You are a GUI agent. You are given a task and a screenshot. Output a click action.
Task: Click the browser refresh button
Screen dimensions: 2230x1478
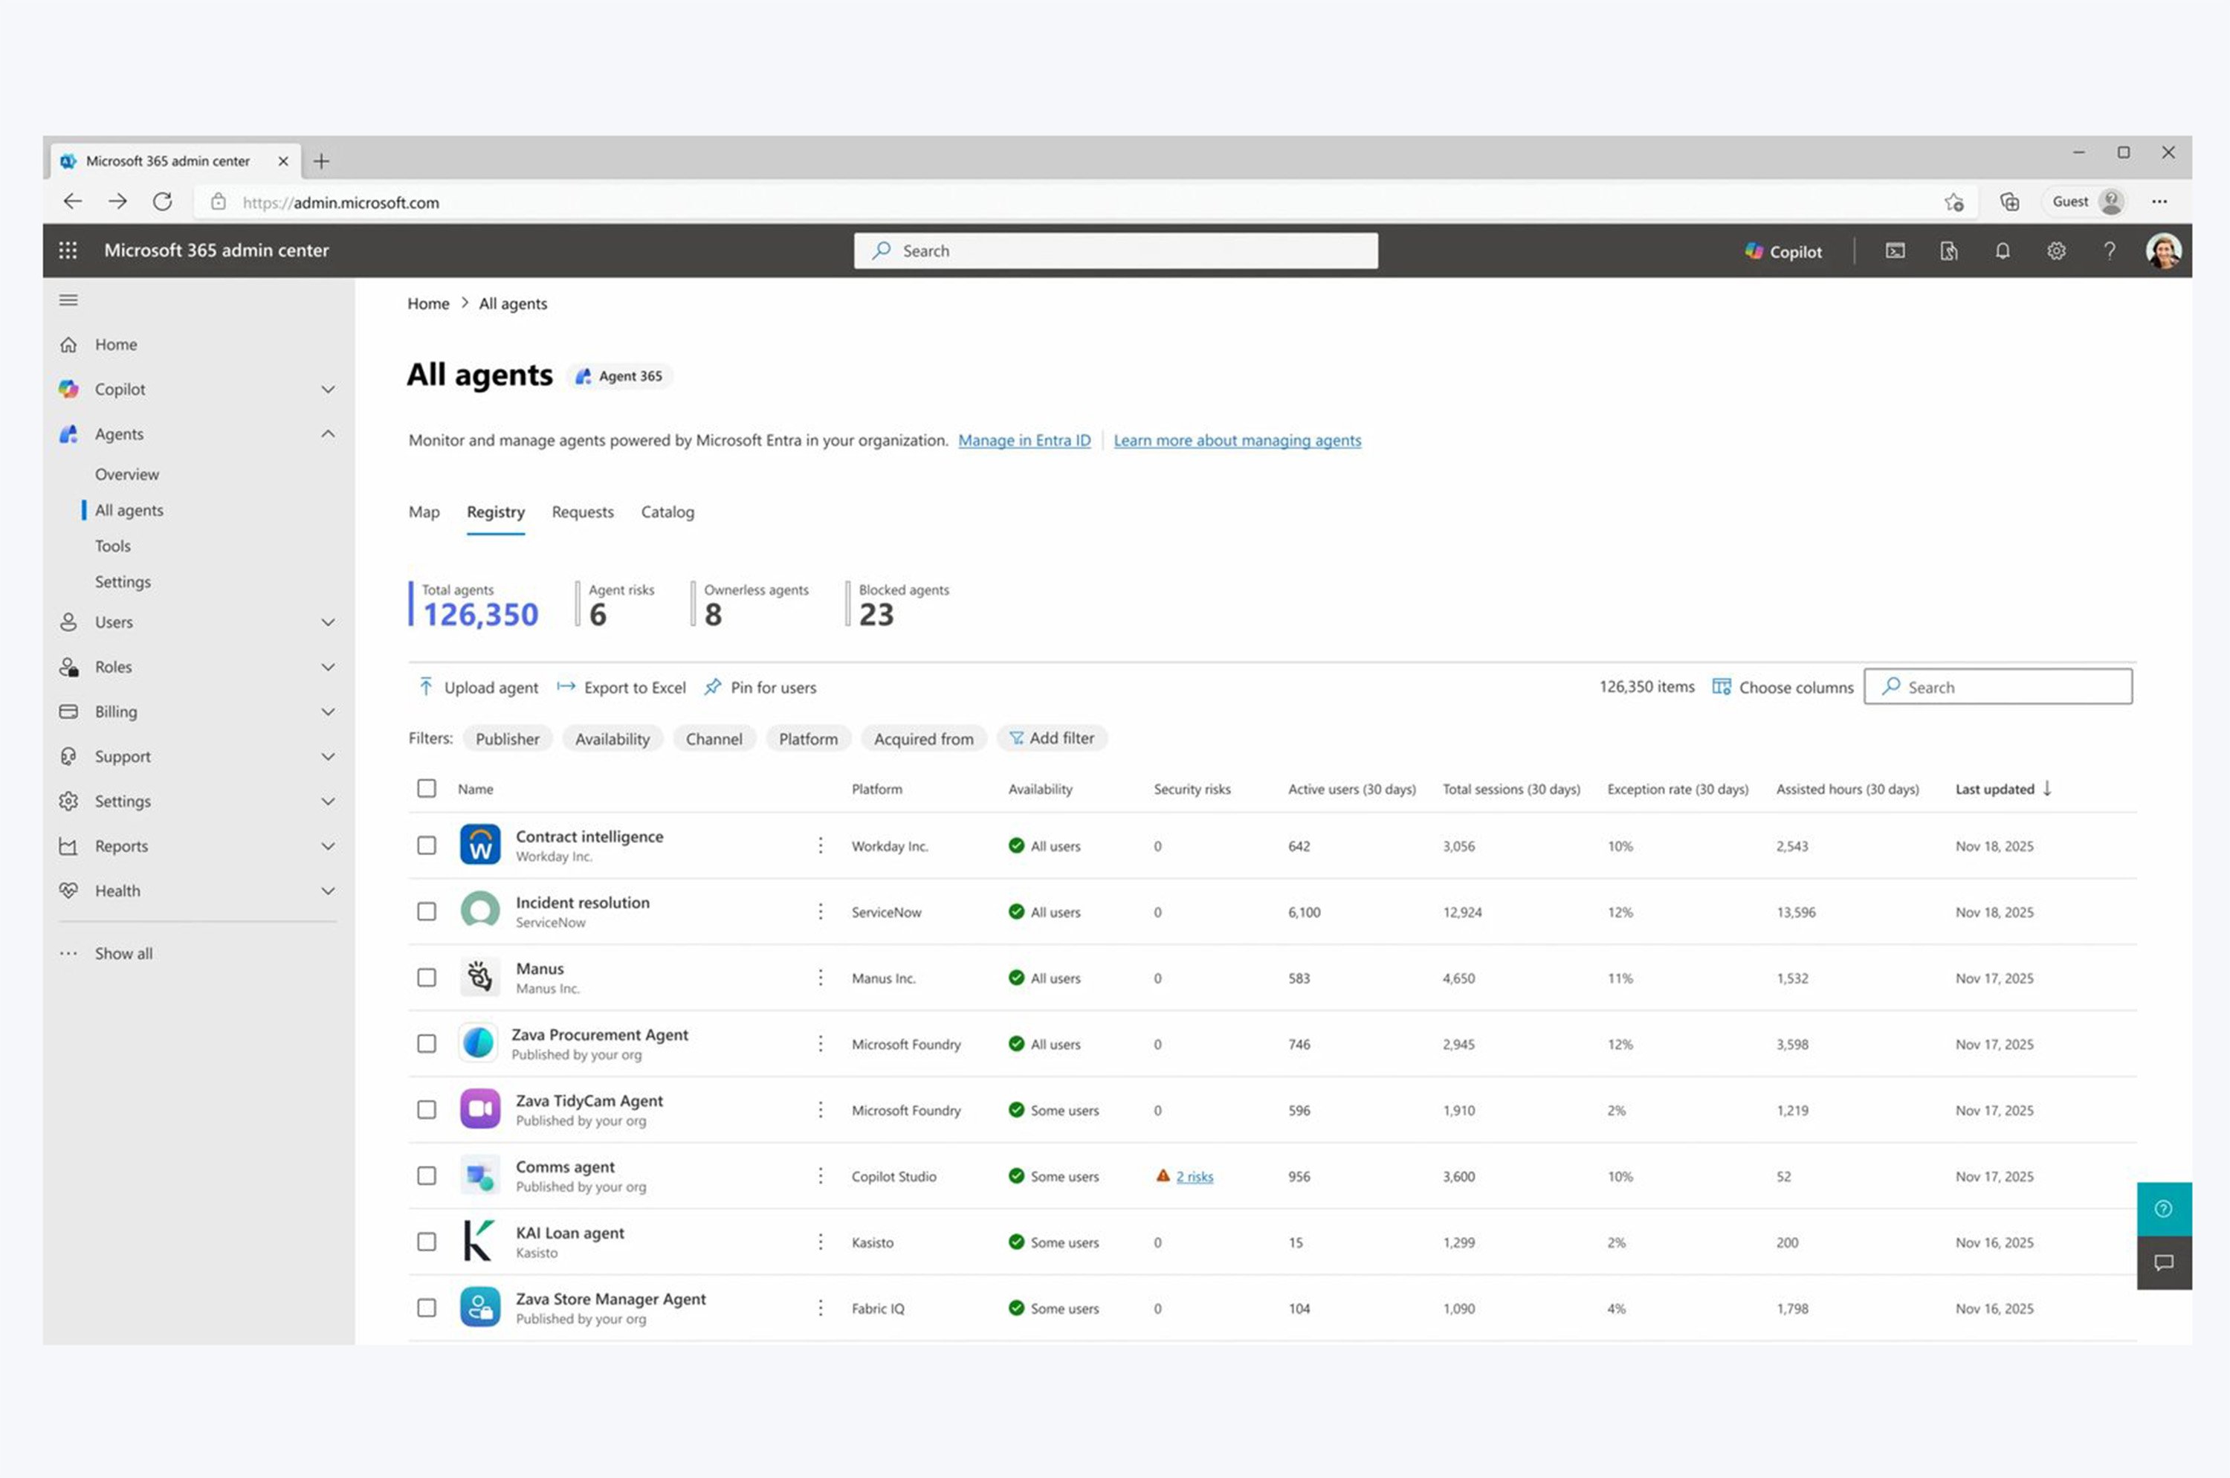[x=162, y=201]
